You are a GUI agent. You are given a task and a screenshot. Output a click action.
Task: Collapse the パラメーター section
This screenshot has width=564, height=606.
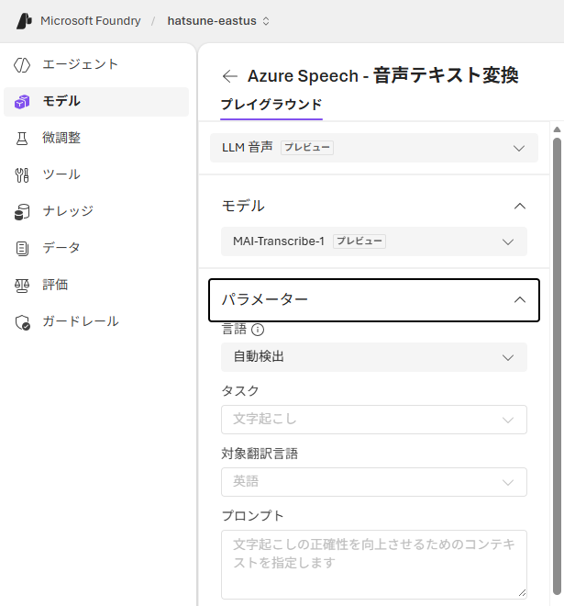(374, 300)
